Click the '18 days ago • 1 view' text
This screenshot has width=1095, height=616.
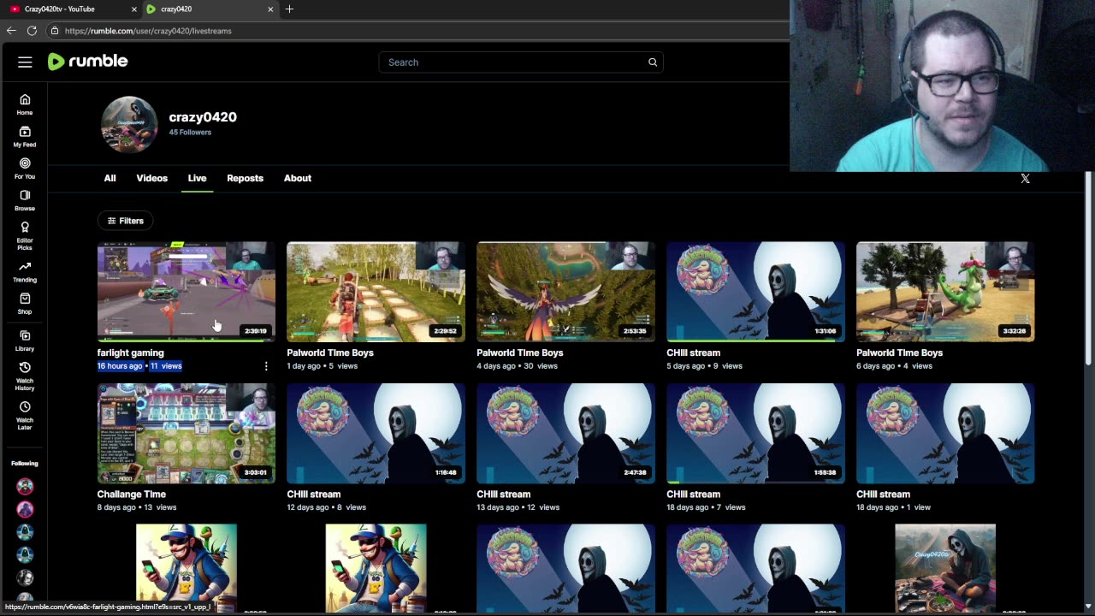tap(893, 507)
